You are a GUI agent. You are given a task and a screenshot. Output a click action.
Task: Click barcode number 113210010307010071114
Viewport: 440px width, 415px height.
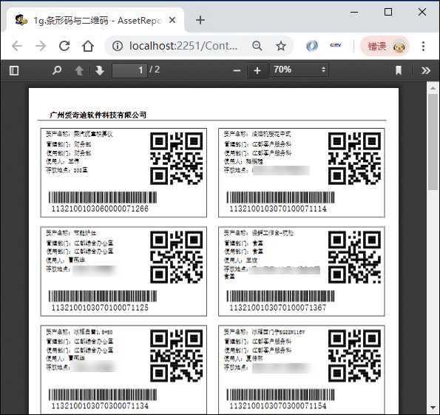point(278,209)
